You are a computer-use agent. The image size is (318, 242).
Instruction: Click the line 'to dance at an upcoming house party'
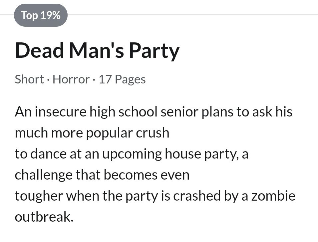pyautogui.click(x=131, y=154)
